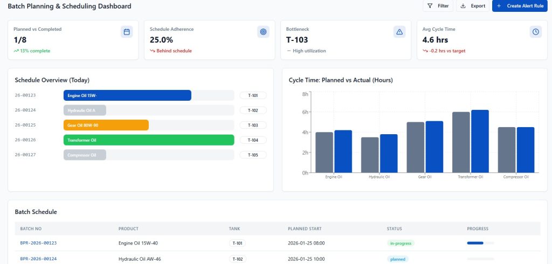The image size is (552, 264).
Task: Click the in-progress status badge
Action: 401,243
